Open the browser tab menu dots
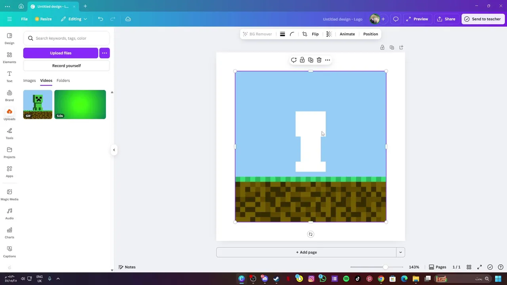The width and height of the screenshot is (507, 285). click(x=8, y=6)
